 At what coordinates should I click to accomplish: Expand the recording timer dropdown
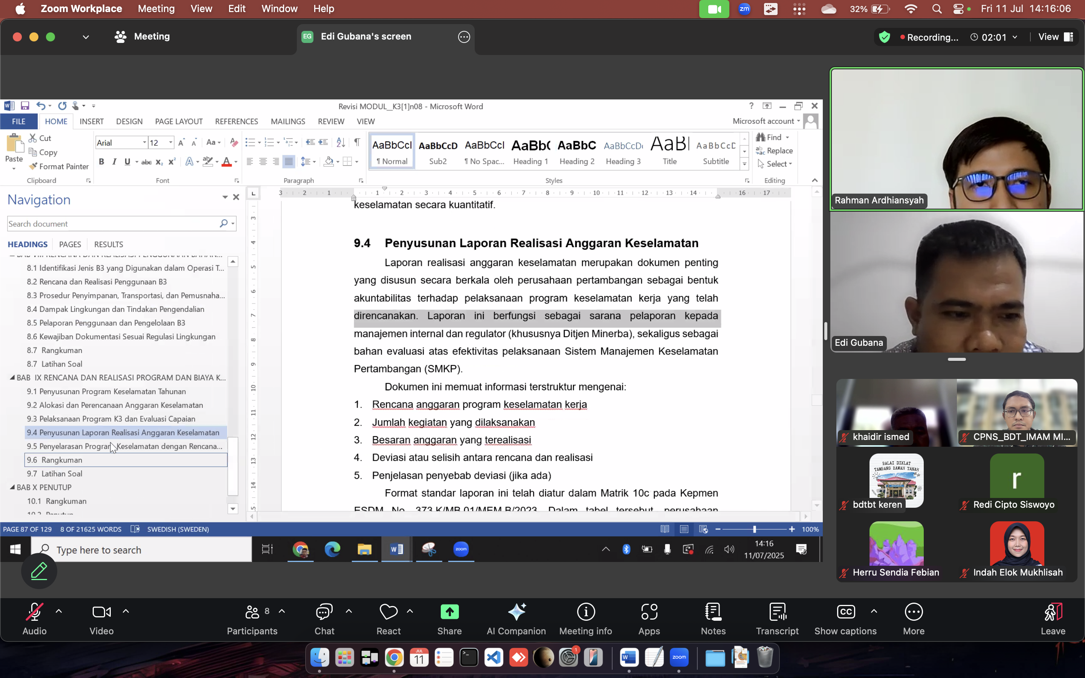[1015, 37]
